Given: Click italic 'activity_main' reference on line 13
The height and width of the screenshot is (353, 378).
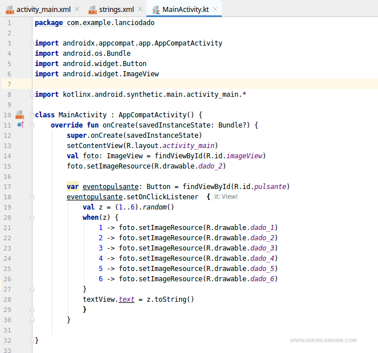Looking at the screenshot, I should click(188, 146).
